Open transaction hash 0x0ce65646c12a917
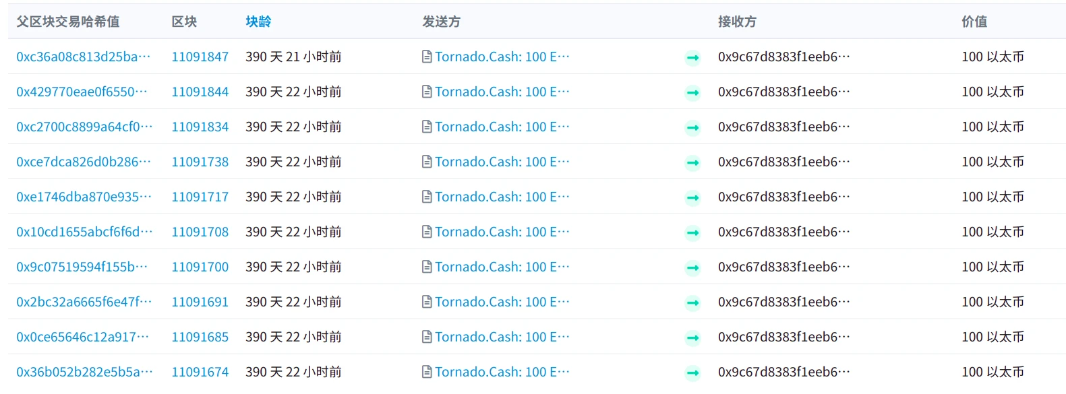Screen dimensions: 1066x394 tap(82, 337)
